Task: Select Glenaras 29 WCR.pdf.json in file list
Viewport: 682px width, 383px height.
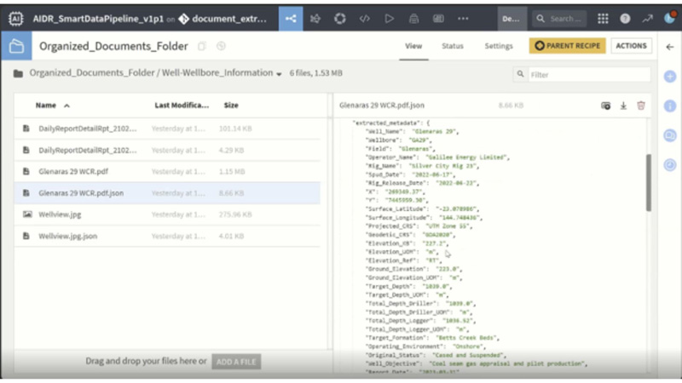Action: pos(167,193)
